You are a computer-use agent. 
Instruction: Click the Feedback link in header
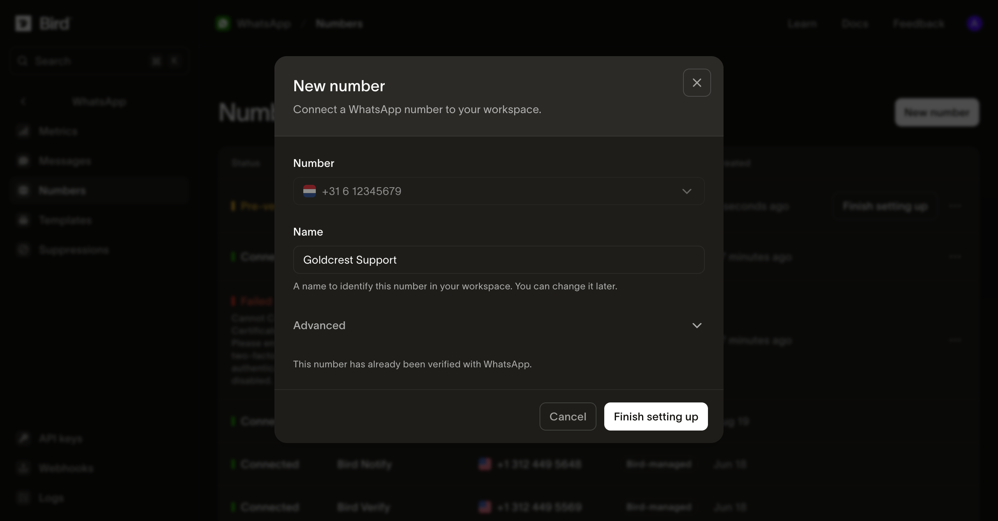918,24
